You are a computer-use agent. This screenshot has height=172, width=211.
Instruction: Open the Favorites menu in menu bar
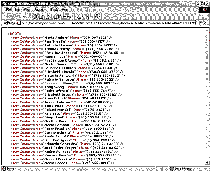[x=41, y=10]
